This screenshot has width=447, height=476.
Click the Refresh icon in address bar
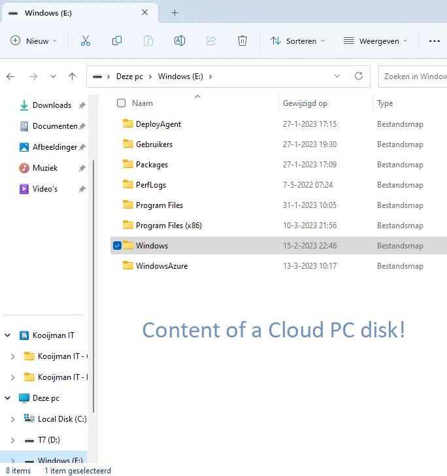click(358, 76)
